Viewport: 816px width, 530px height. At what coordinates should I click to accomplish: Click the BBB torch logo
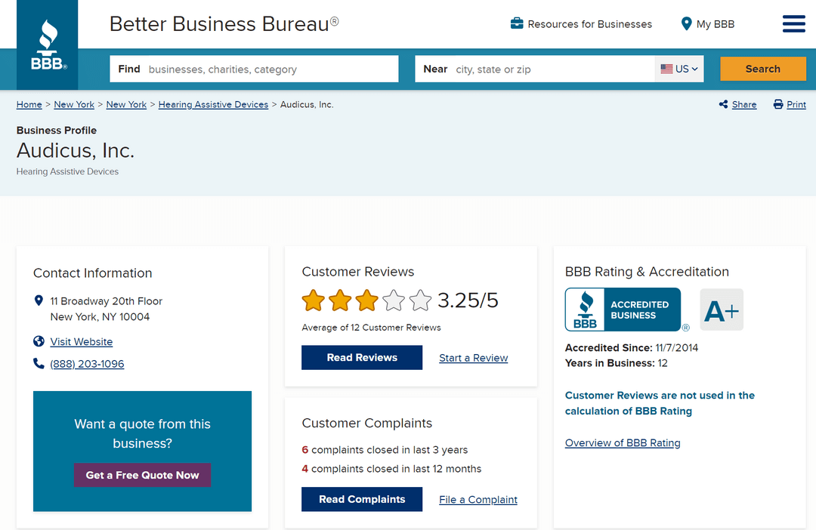point(48,45)
